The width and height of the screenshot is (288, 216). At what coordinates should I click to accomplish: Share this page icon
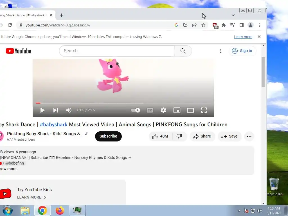coord(194,25)
